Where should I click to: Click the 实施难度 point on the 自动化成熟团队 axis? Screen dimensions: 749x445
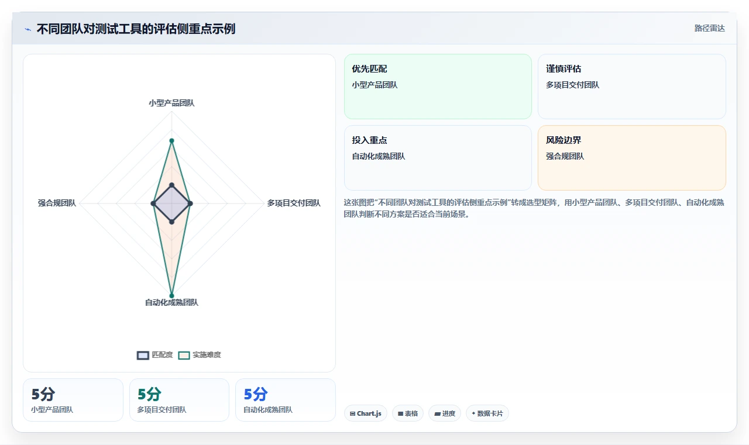coord(171,295)
